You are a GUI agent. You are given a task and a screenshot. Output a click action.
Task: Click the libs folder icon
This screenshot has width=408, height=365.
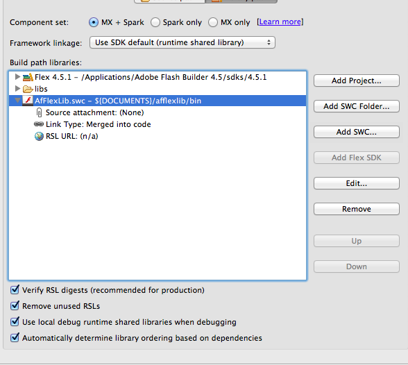[x=28, y=89]
